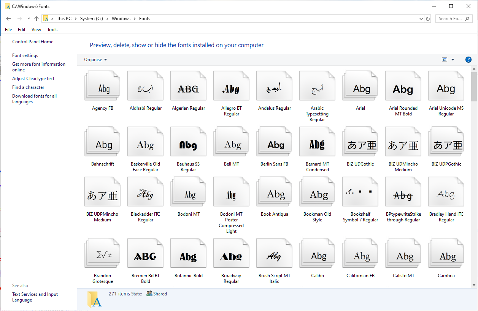Select the Berlin Sans FB font icon
478x311 pixels.
pyautogui.click(x=274, y=142)
